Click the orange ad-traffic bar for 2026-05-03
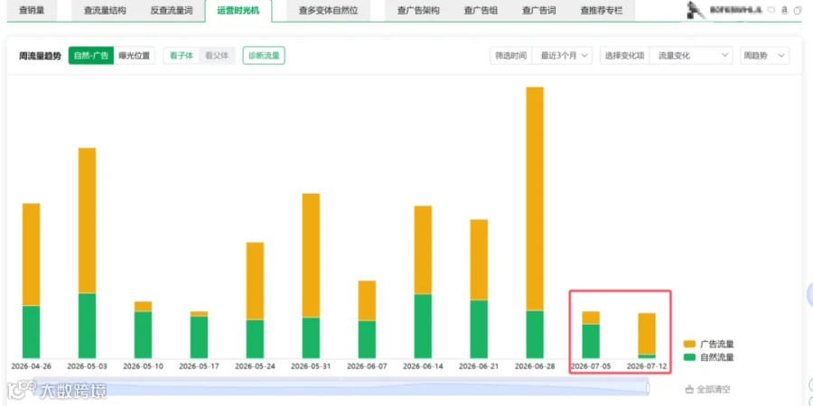The width and height of the screenshot is (813, 406). (87, 221)
